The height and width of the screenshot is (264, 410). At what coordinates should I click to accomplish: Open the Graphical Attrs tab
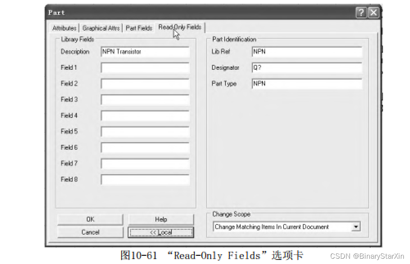click(101, 28)
